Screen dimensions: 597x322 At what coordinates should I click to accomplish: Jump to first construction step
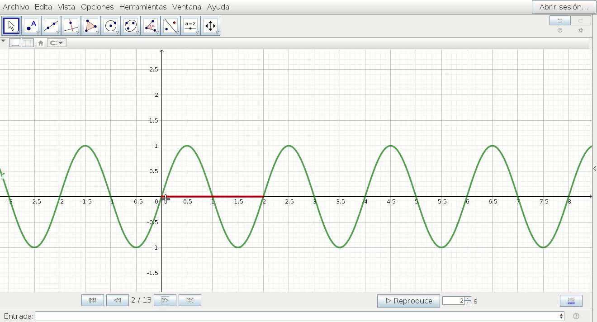[x=93, y=300]
